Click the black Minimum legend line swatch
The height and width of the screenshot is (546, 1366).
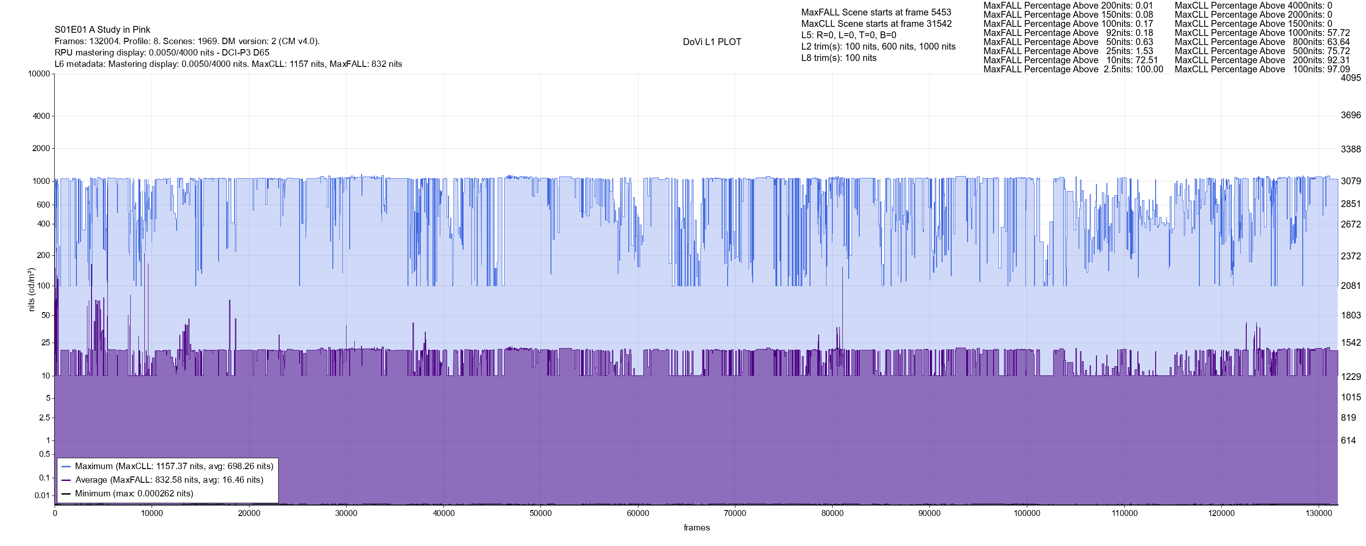[x=66, y=494]
